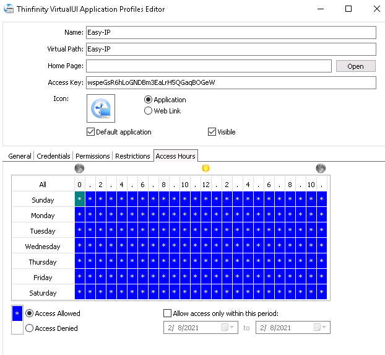Click the hour 8 AM column header
385x355 pixels.
164,185
